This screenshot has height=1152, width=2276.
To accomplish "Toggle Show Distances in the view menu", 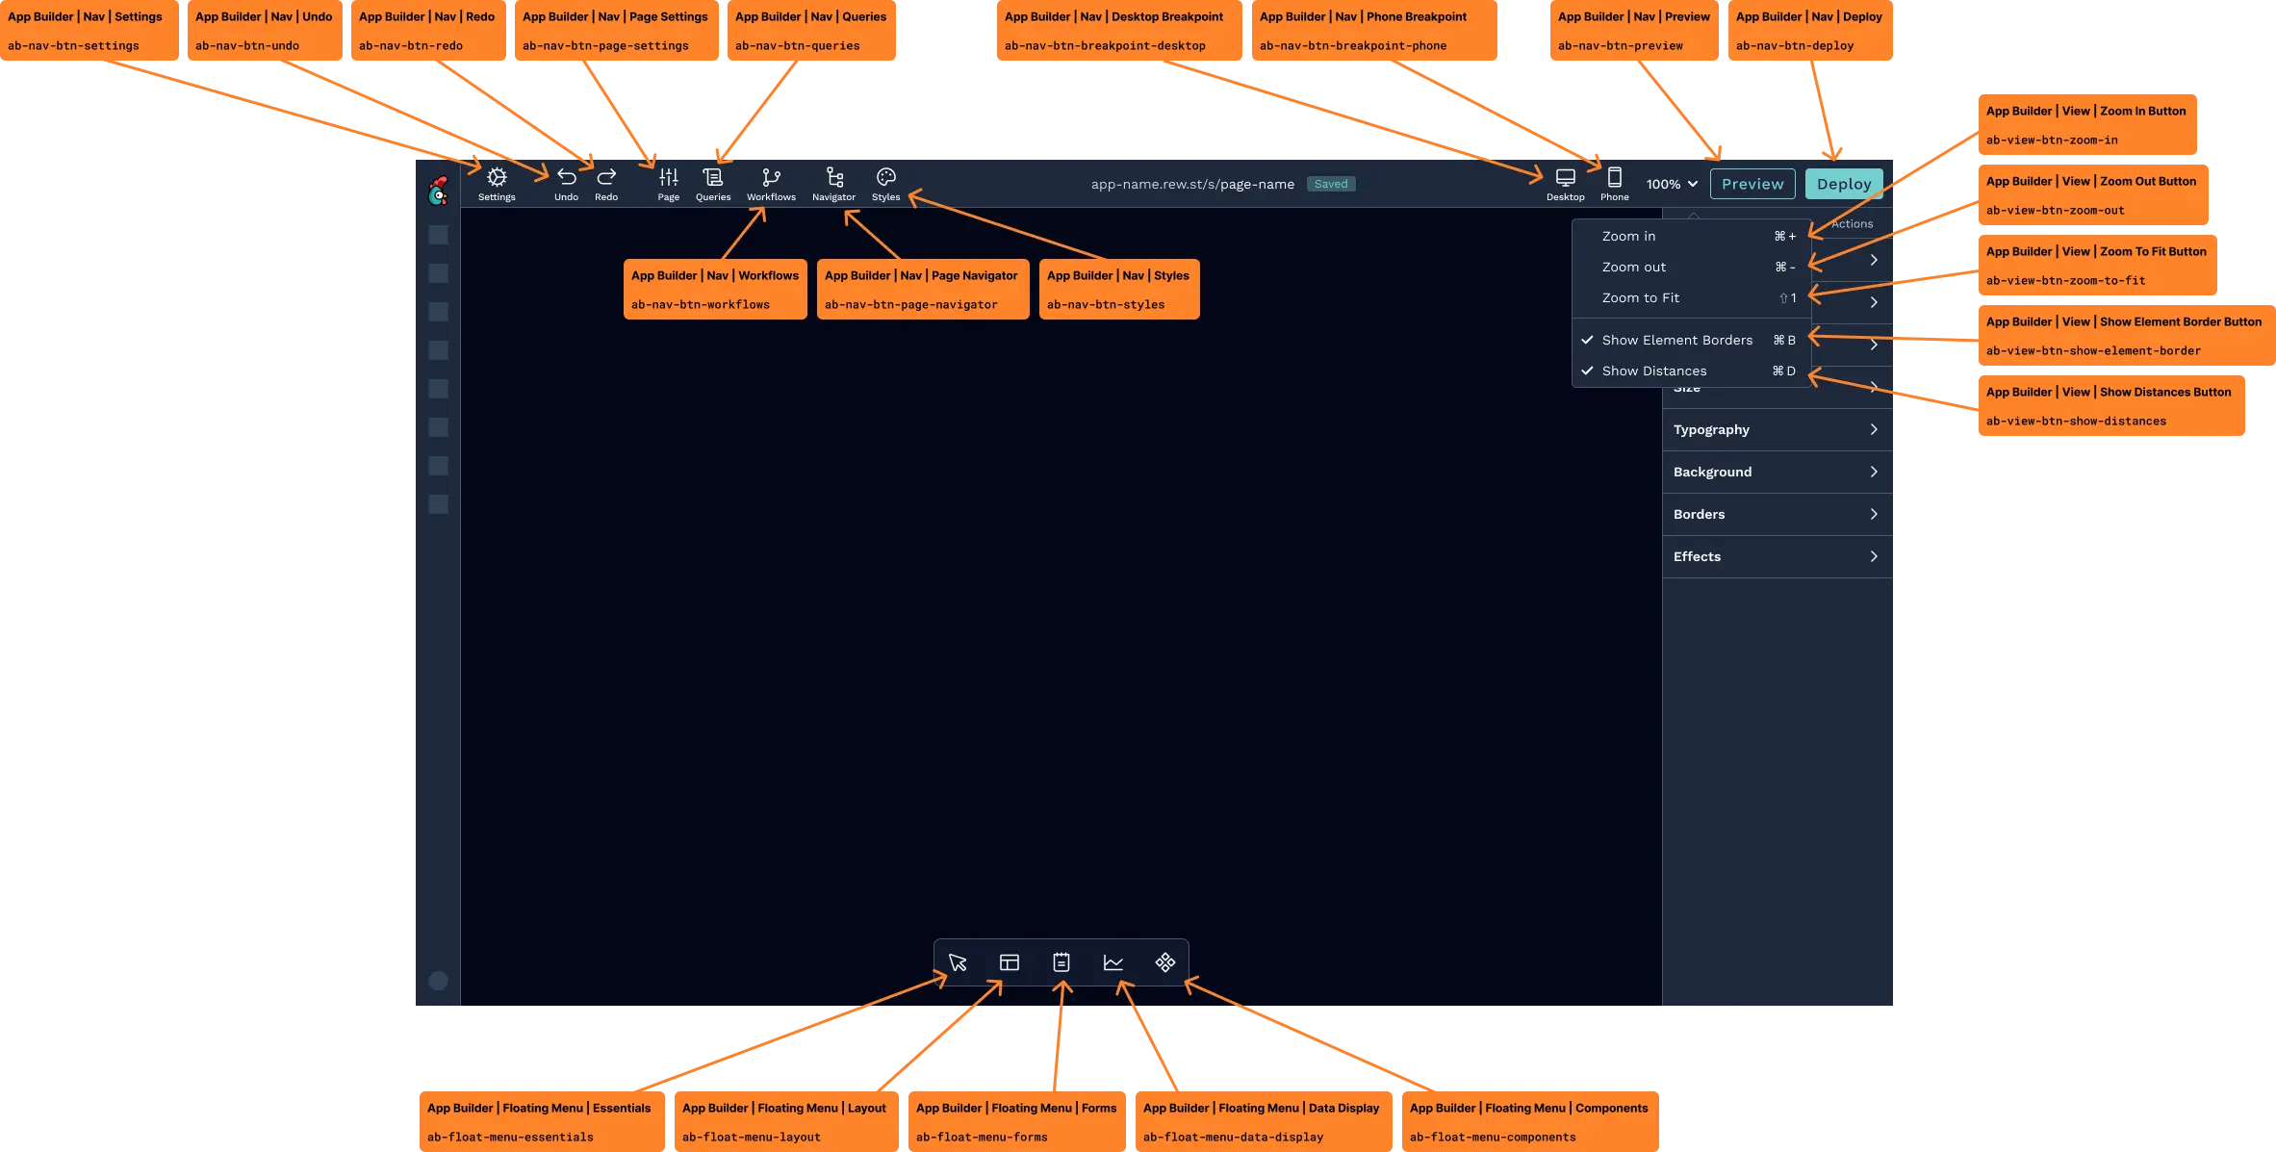I will tap(1655, 371).
